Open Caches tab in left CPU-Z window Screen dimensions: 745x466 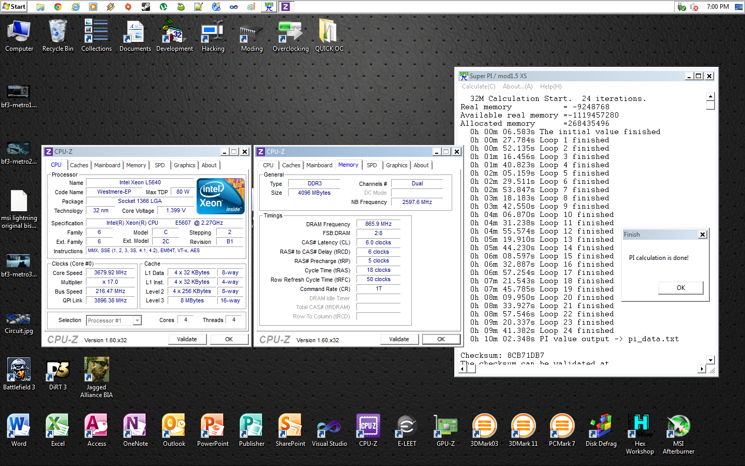click(79, 165)
